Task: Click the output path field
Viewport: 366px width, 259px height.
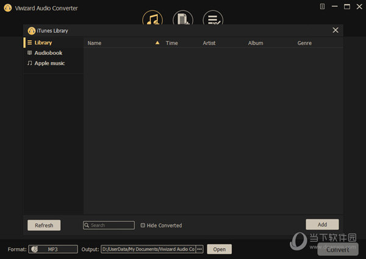Action: tap(148, 249)
